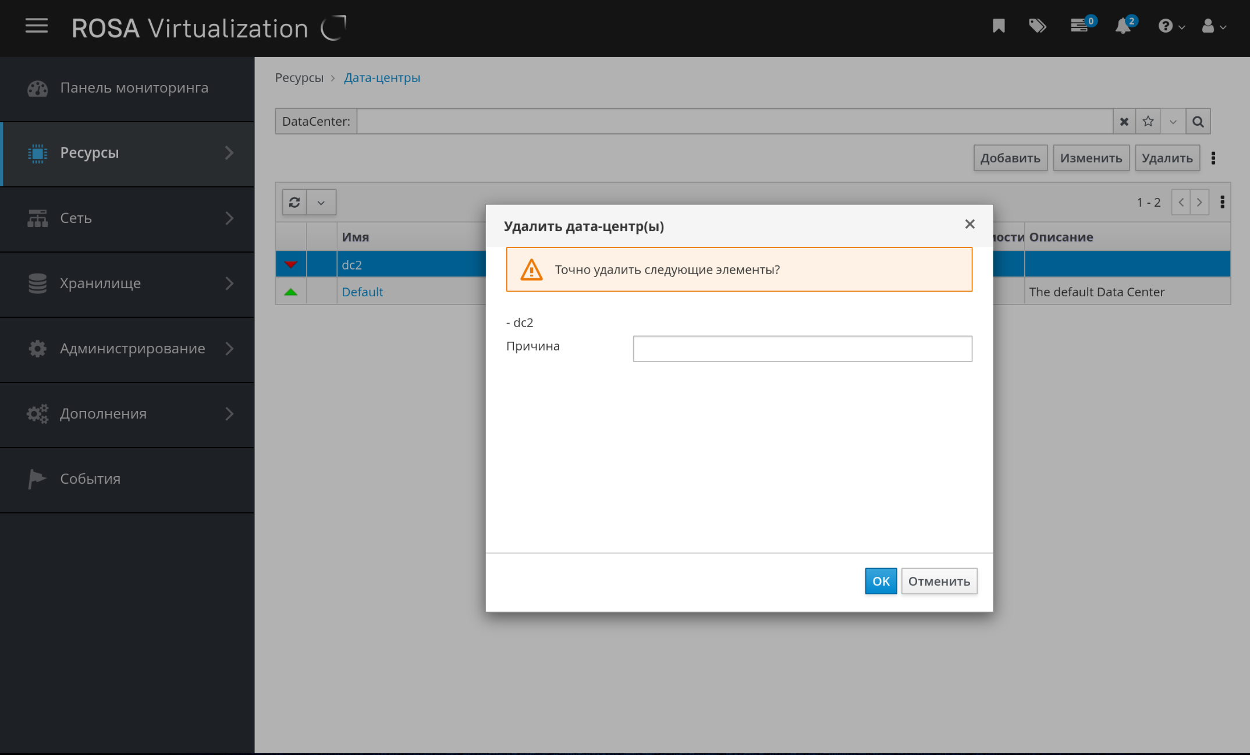This screenshot has width=1250, height=755.
Task: Click into the Причина text field
Action: 802,349
